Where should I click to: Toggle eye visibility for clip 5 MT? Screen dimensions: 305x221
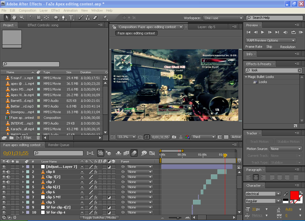click(4, 197)
